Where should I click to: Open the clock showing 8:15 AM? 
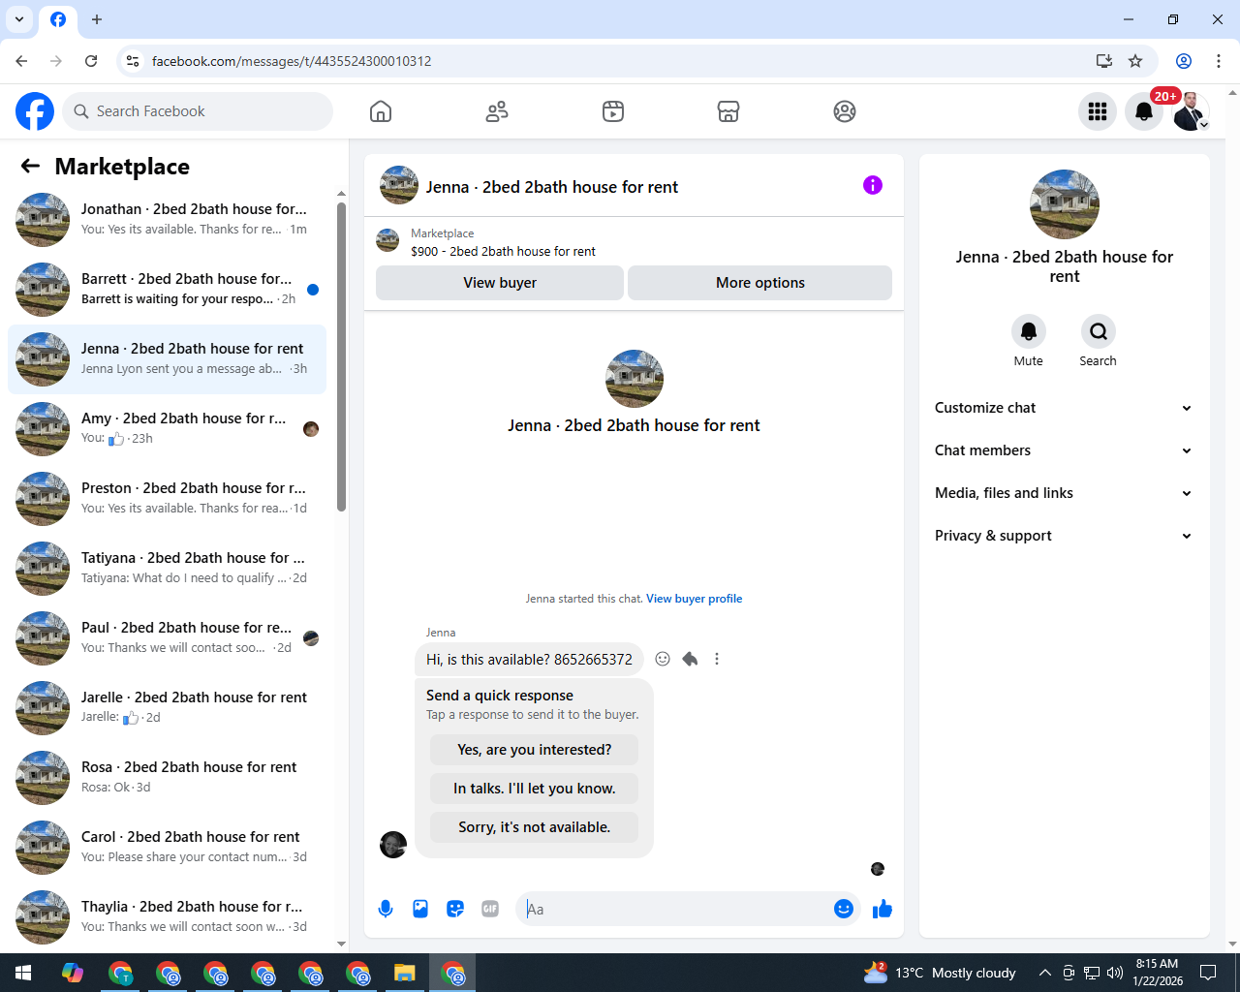pyautogui.click(x=1158, y=973)
